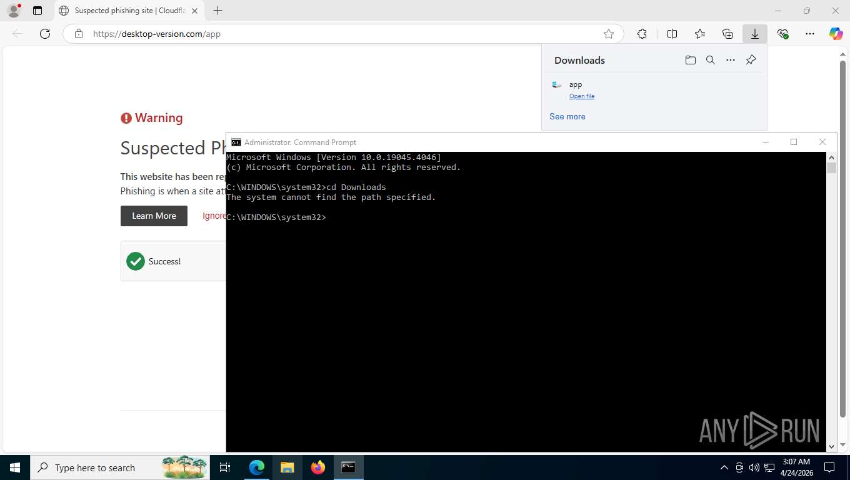Launch Firefox from taskbar

coord(318,467)
